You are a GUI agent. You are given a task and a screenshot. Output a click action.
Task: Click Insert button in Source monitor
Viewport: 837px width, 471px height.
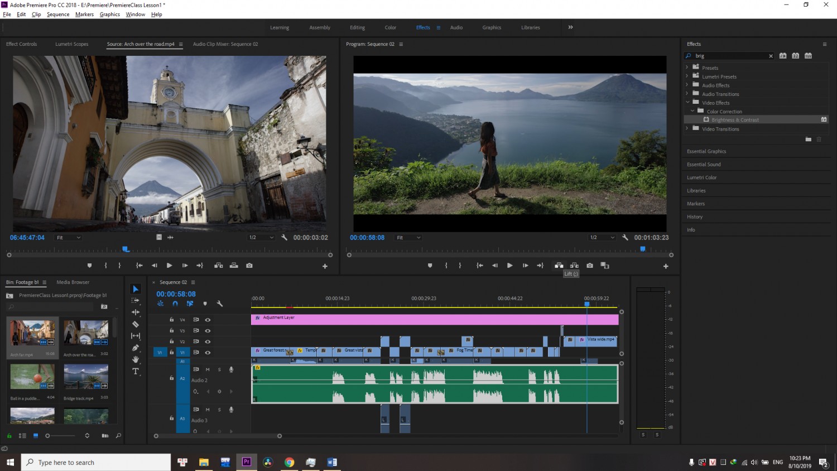218,266
